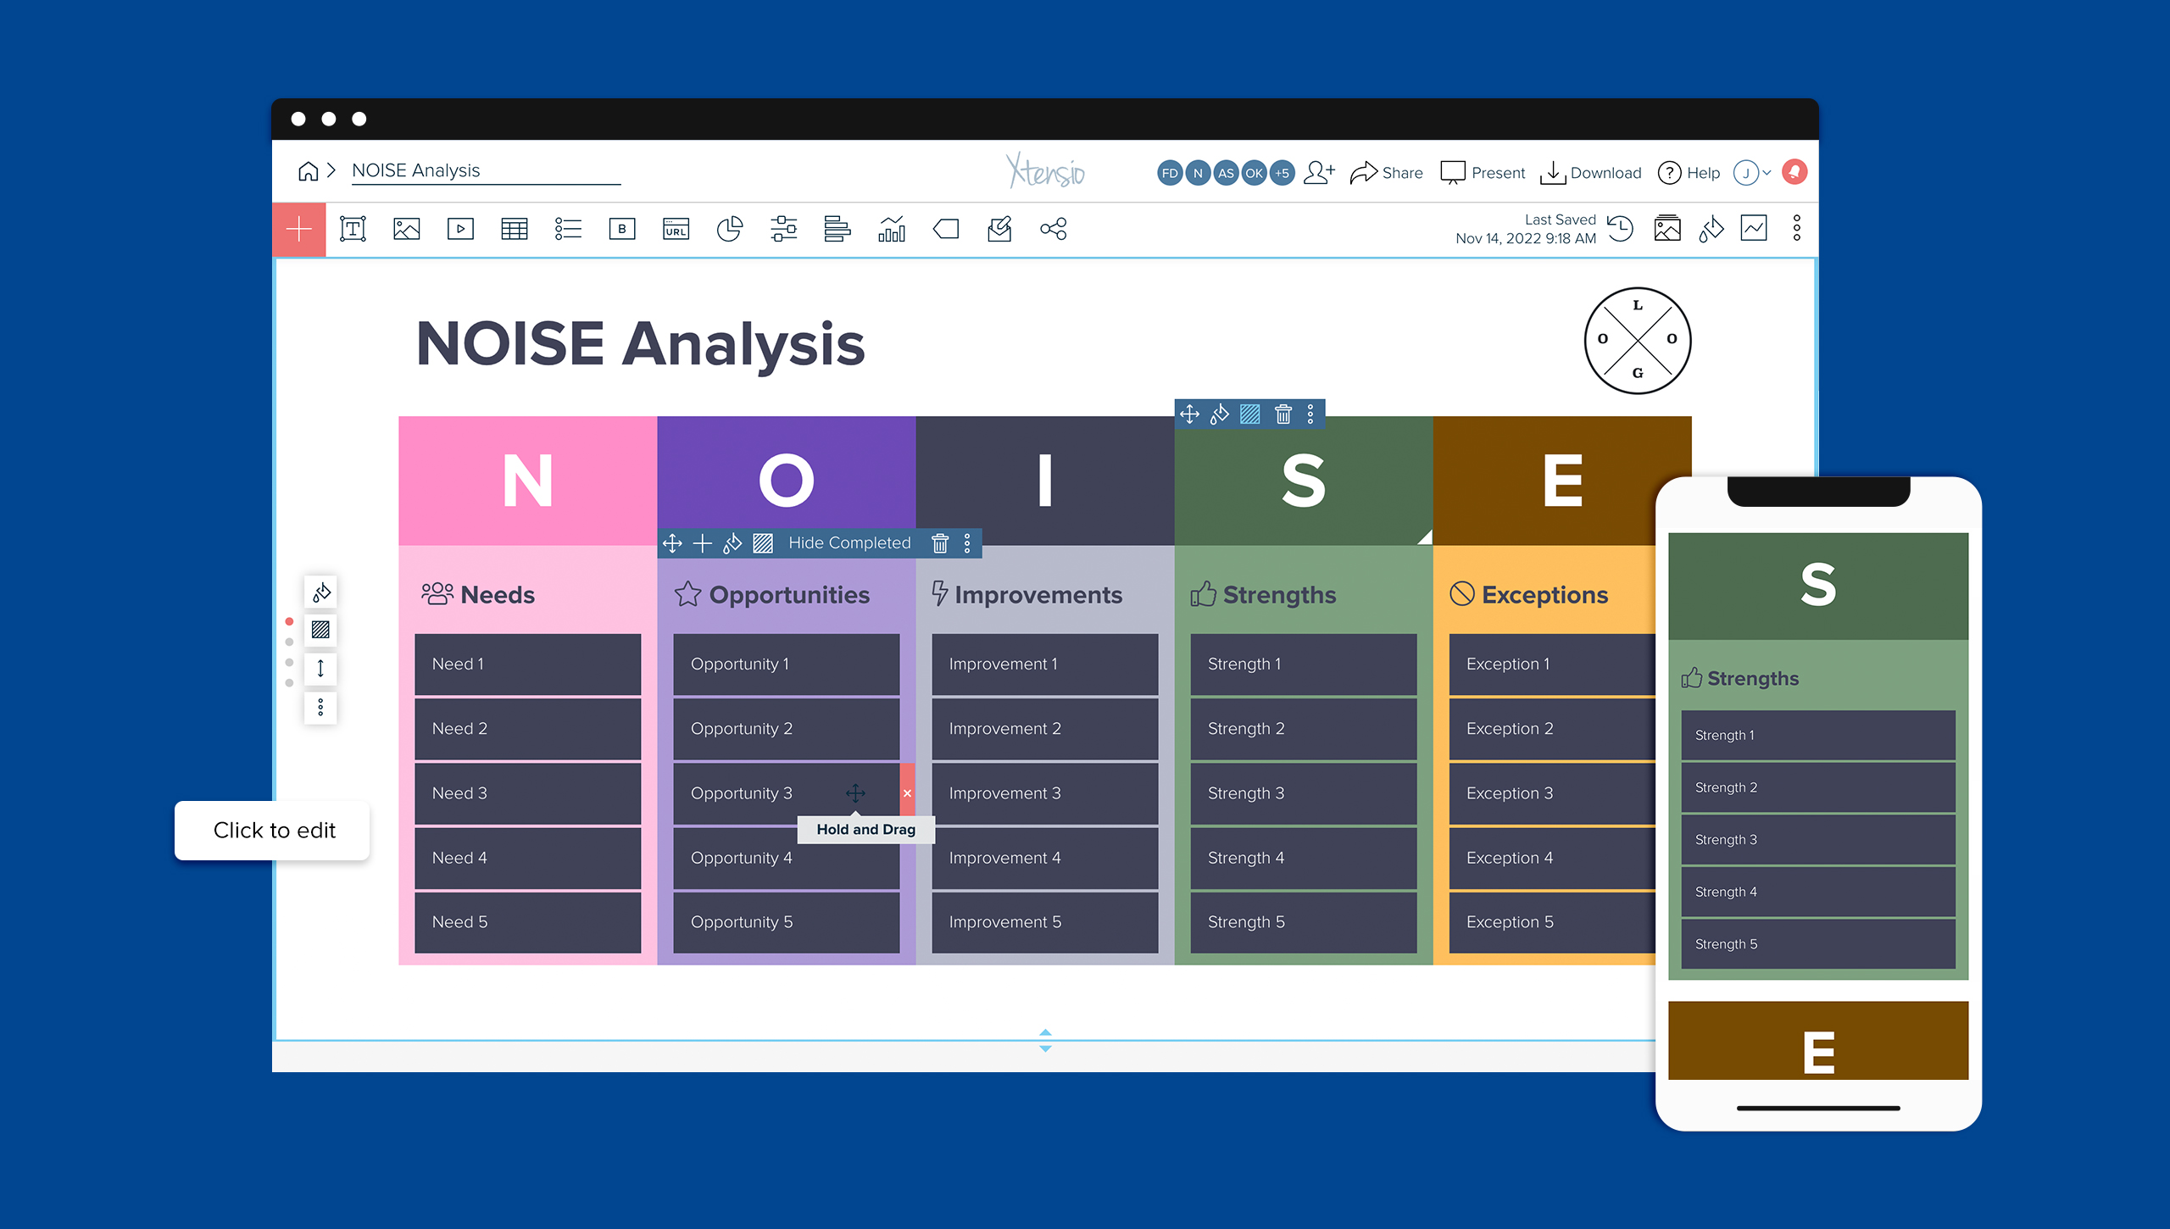Image resolution: width=2170 pixels, height=1229 pixels.
Task: Toggle Hide Completed in Opportunities list
Action: 849,543
